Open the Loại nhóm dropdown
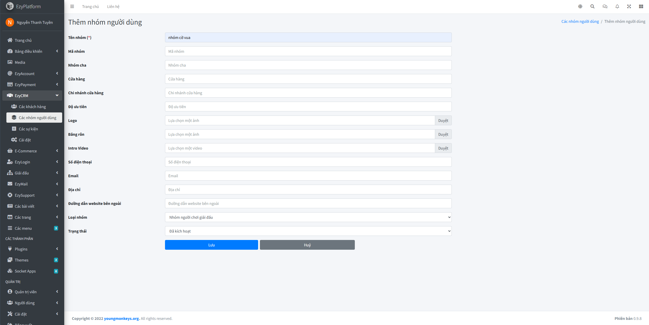The image size is (649, 325). (308, 217)
